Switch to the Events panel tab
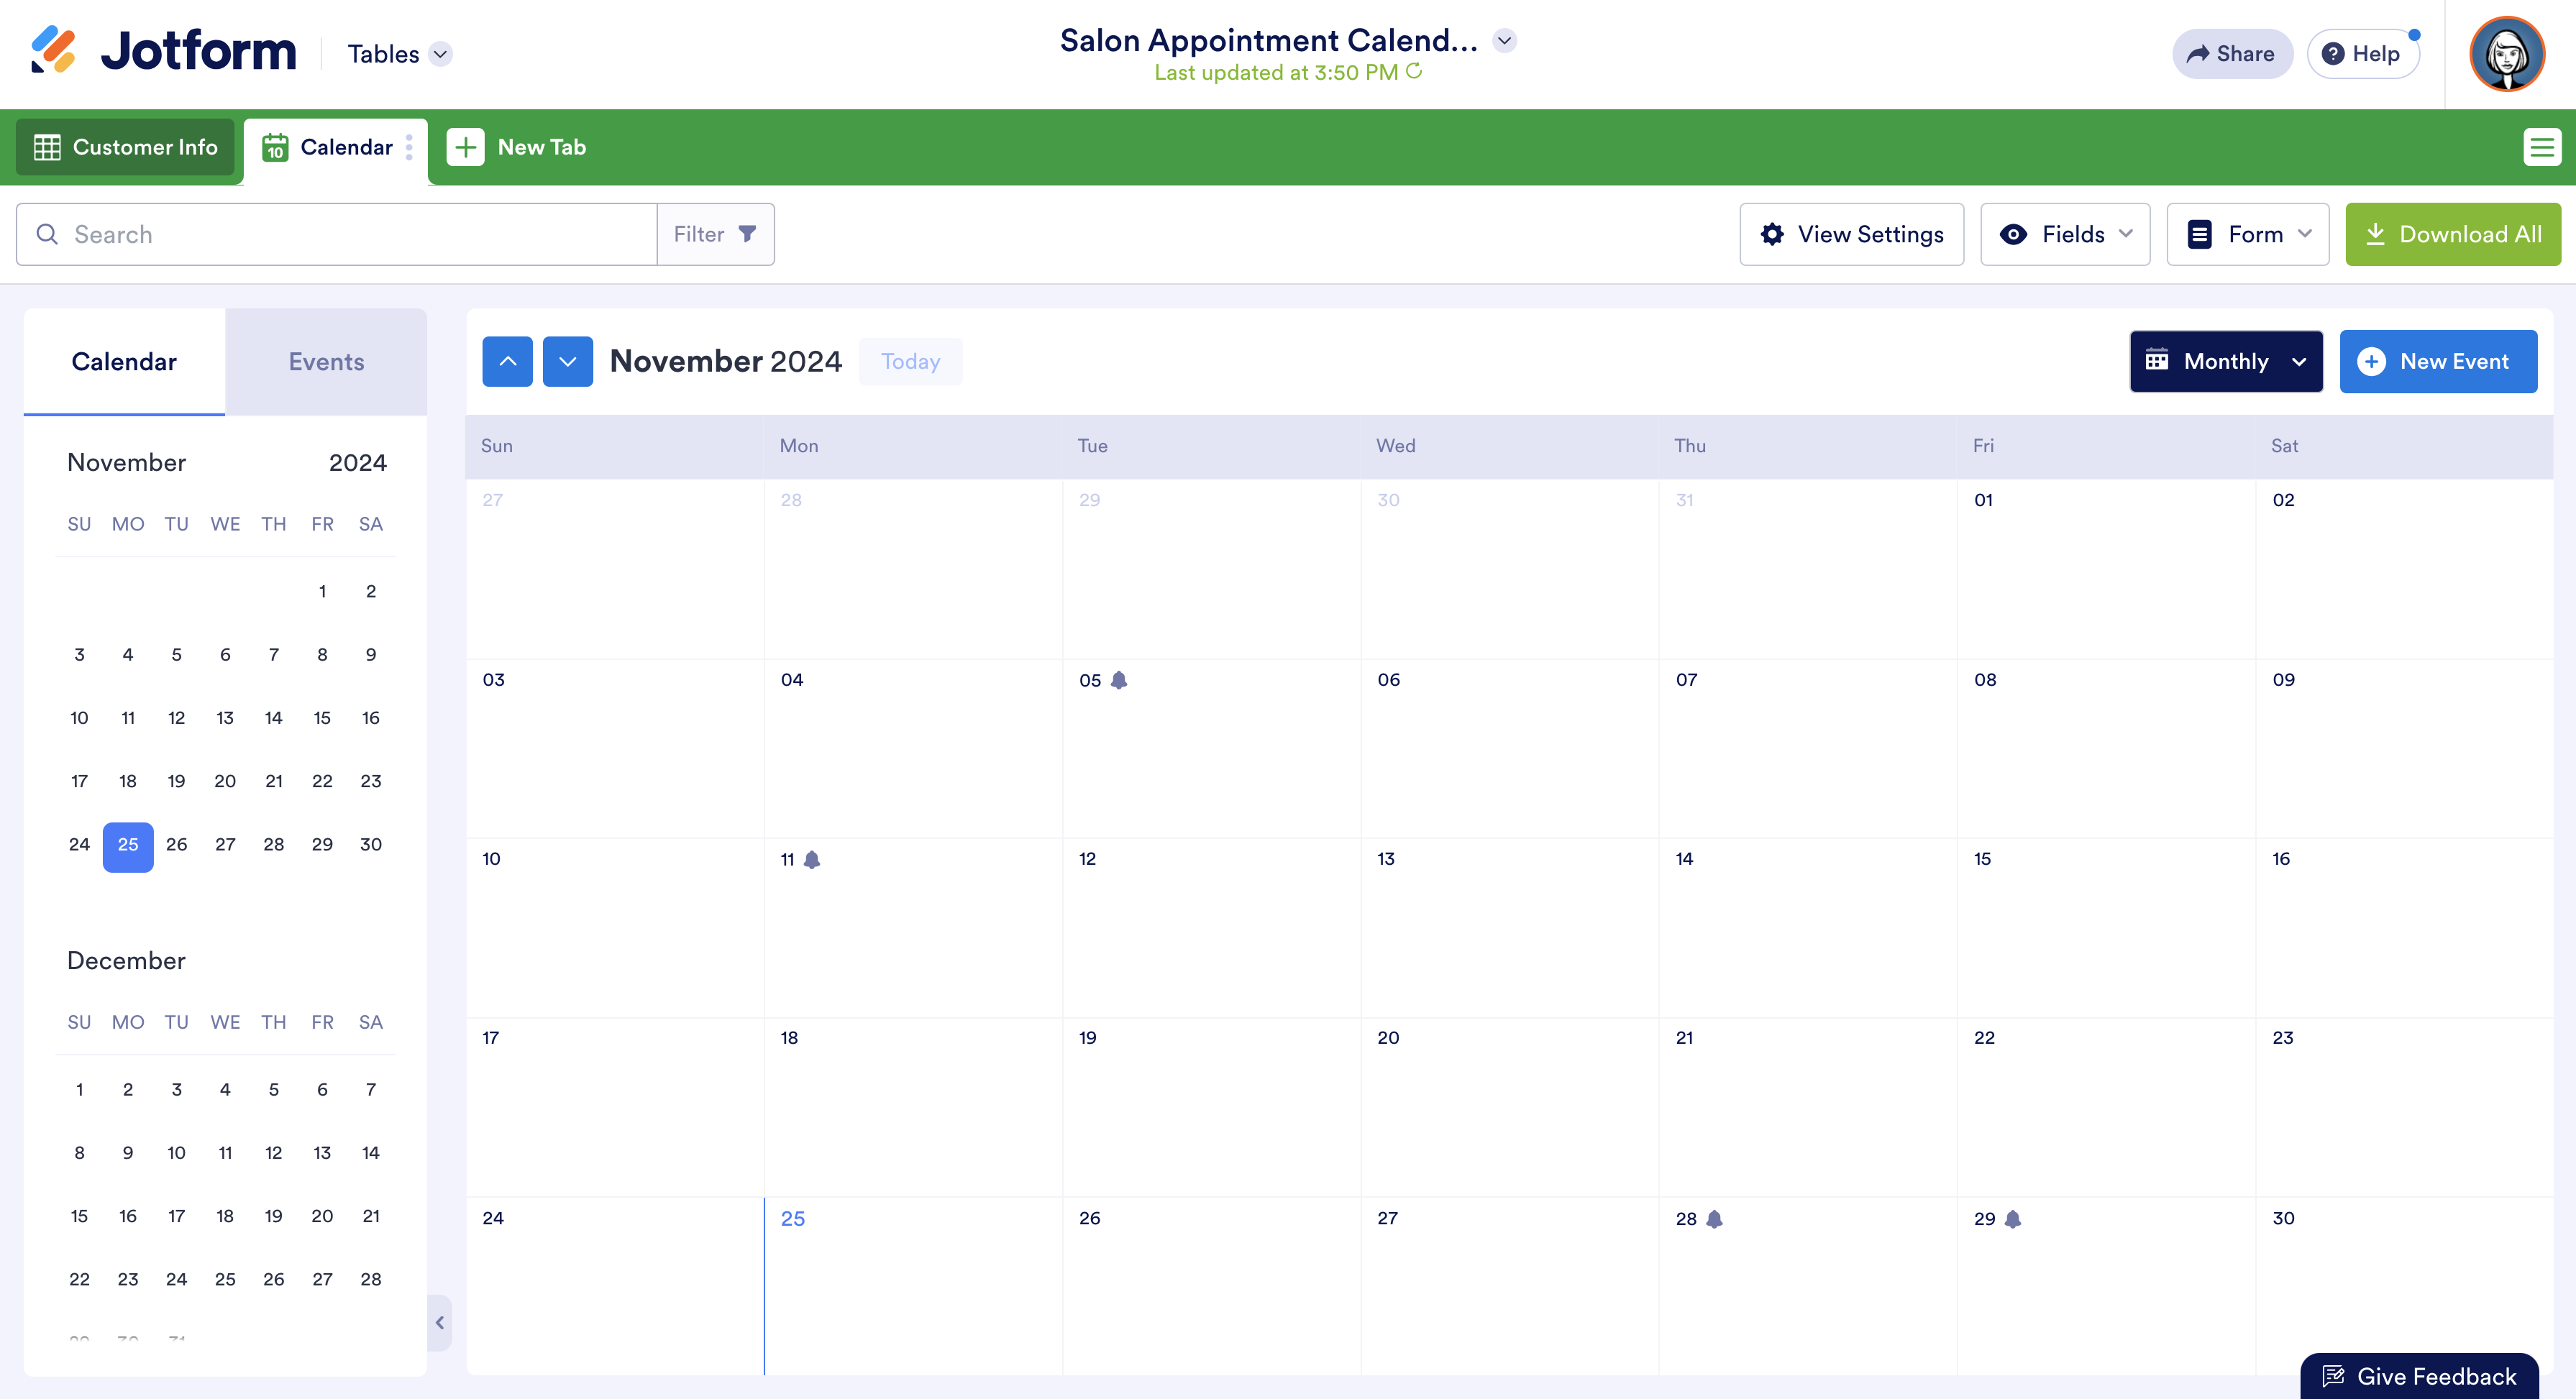 tap(326, 361)
